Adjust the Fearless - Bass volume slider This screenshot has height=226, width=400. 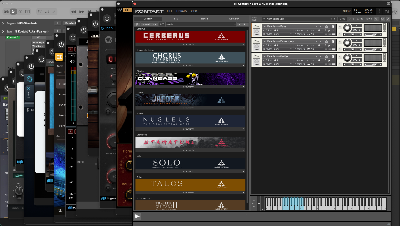pyautogui.click(x=372, y=34)
